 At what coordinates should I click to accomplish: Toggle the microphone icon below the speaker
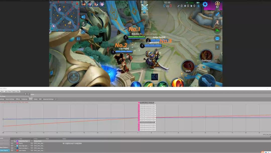tap(84, 24)
